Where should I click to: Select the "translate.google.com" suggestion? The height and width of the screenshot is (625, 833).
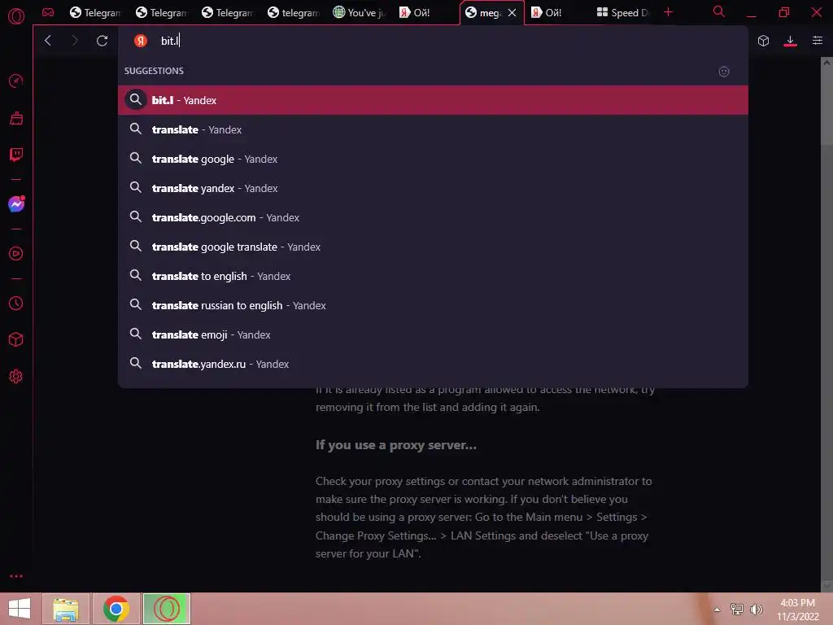[433, 217]
